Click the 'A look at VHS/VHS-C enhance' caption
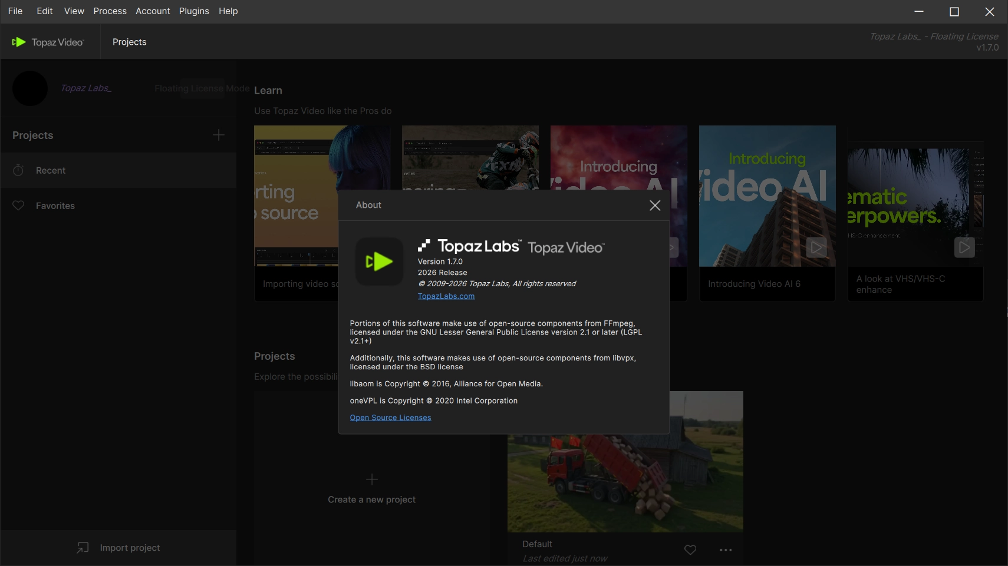This screenshot has height=566, width=1008. tap(901, 284)
